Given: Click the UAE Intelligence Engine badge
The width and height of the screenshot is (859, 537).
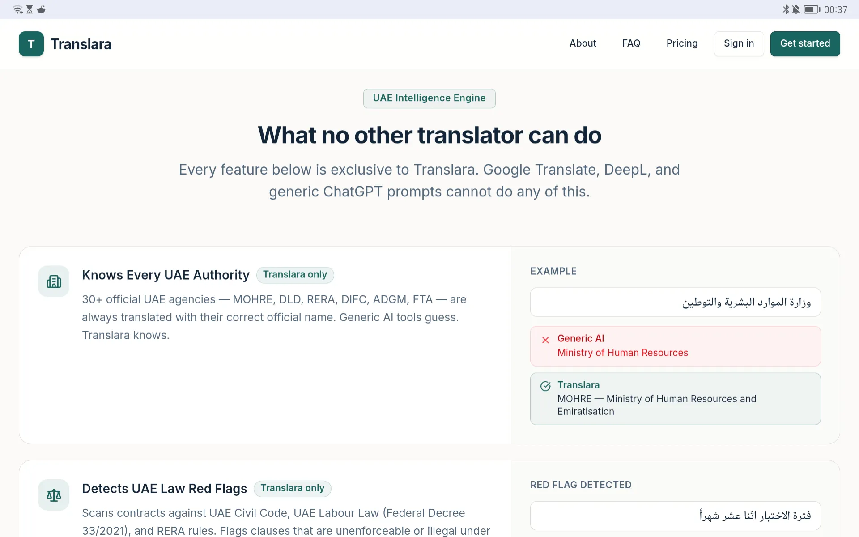Looking at the screenshot, I should pos(429,98).
